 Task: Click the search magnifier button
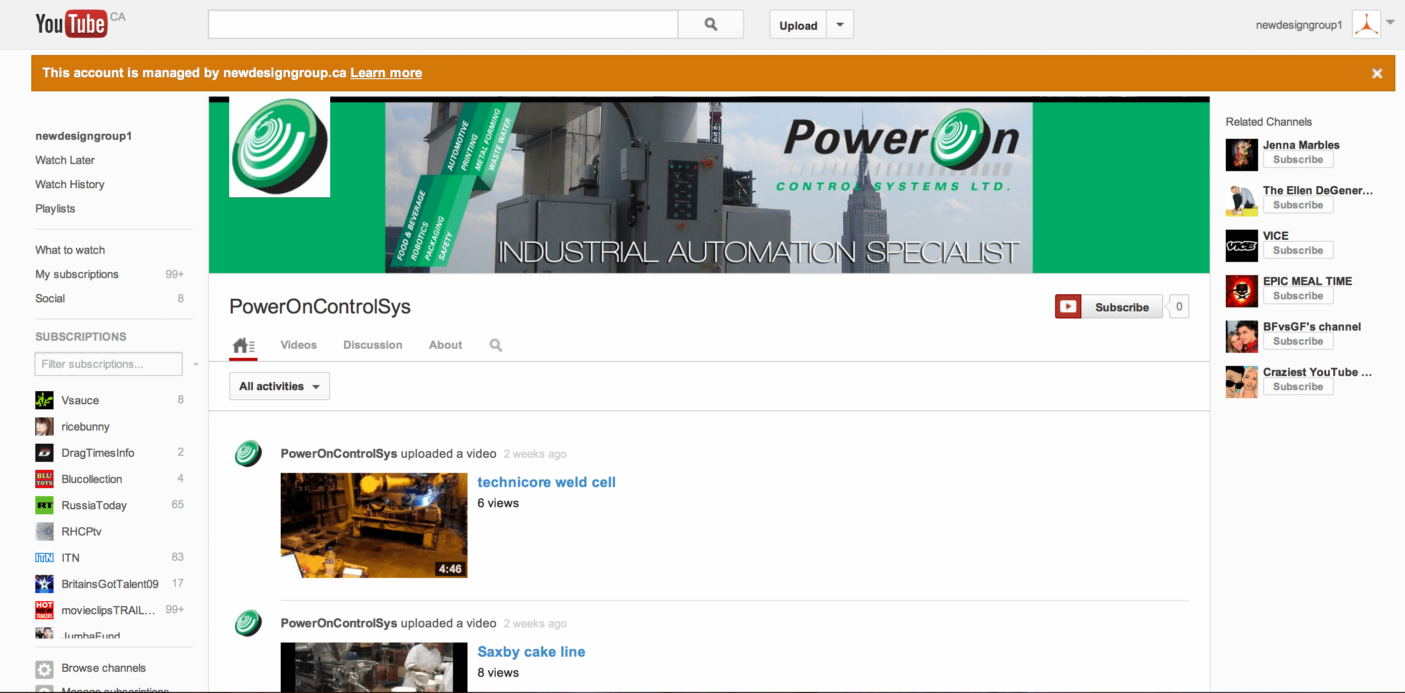coord(711,25)
